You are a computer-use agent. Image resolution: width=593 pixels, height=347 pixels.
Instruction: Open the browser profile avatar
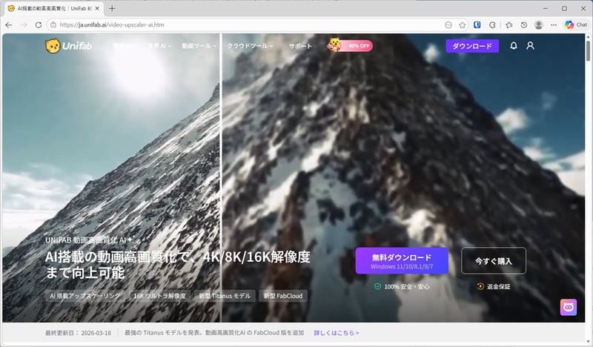click(x=539, y=25)
